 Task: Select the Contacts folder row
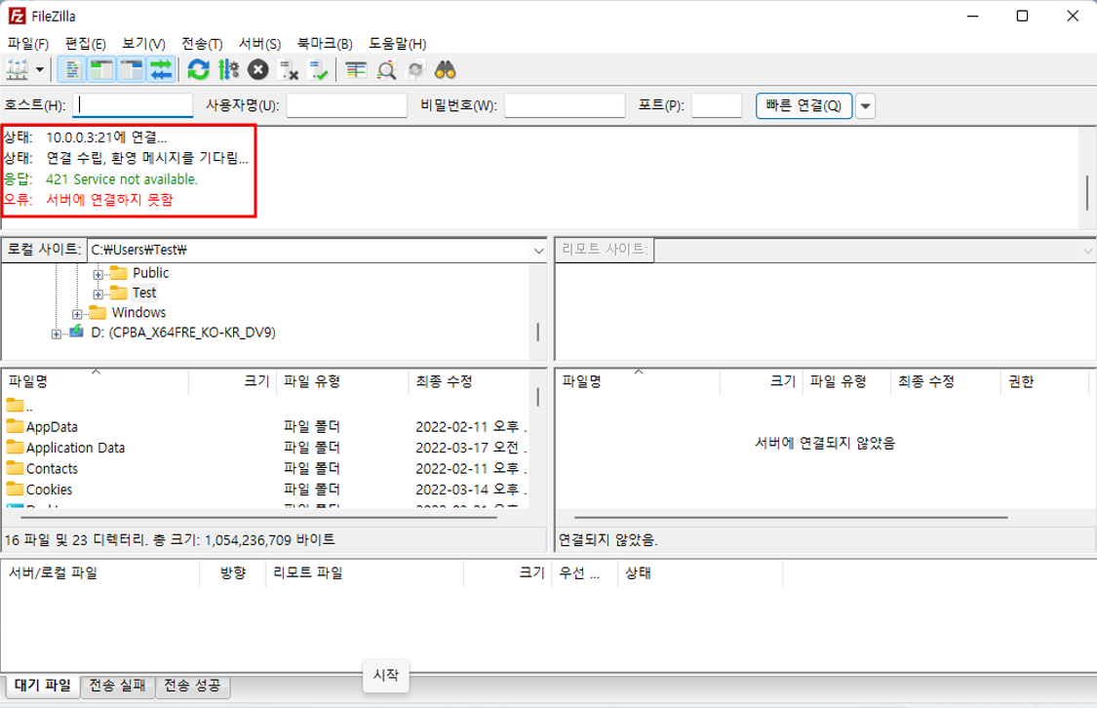(266, 469)
